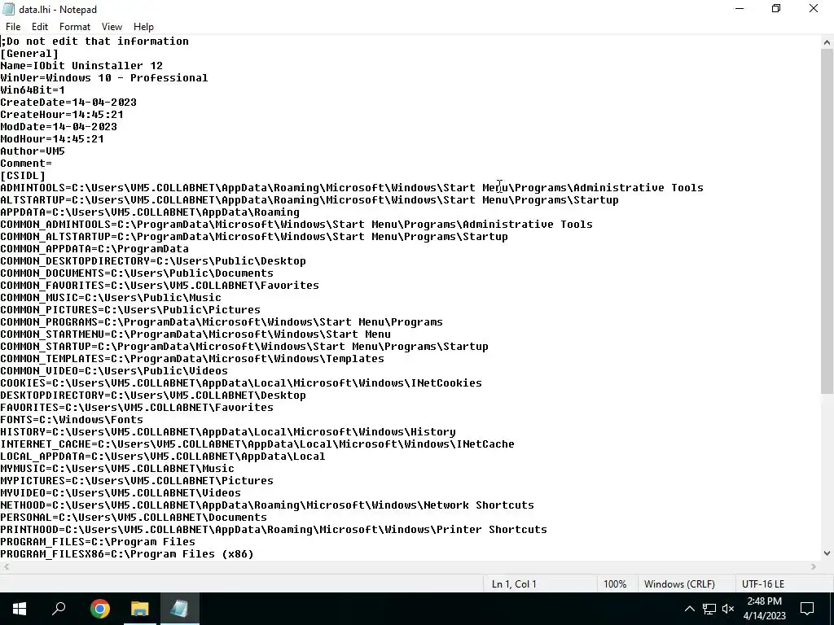This screenshot has width=834, height=625.
Task: Open taskbar Search magnifier
Action: click(x=59, y=609)
